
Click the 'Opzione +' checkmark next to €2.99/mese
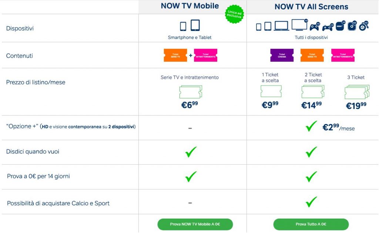[311, 127]
